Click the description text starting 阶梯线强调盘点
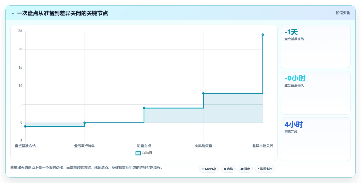This screenshot has width=361, height=183. (x=86, y=168)
